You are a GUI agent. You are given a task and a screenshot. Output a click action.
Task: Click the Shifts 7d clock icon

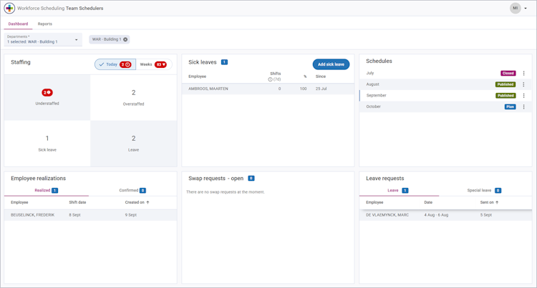pos(270,79)
